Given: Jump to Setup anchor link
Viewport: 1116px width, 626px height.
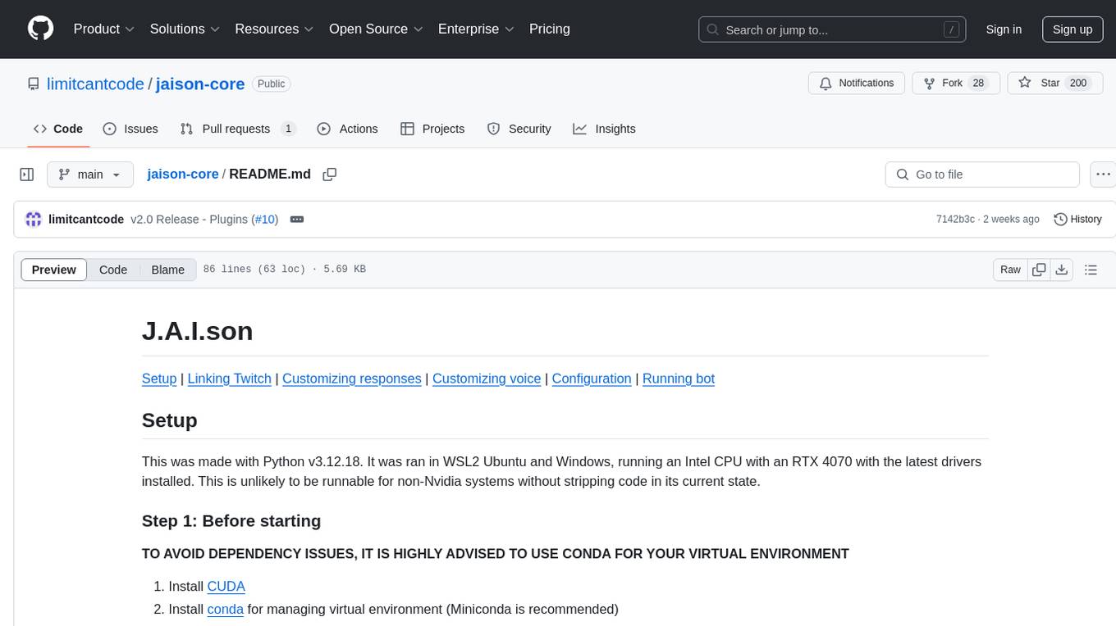Looking at the screenshot, I should pyautogui.click(x=159, y=379).
